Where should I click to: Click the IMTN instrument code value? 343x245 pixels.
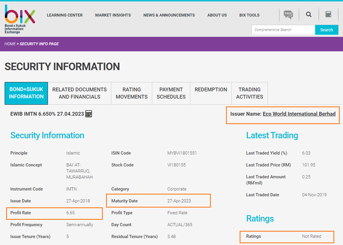72,189
